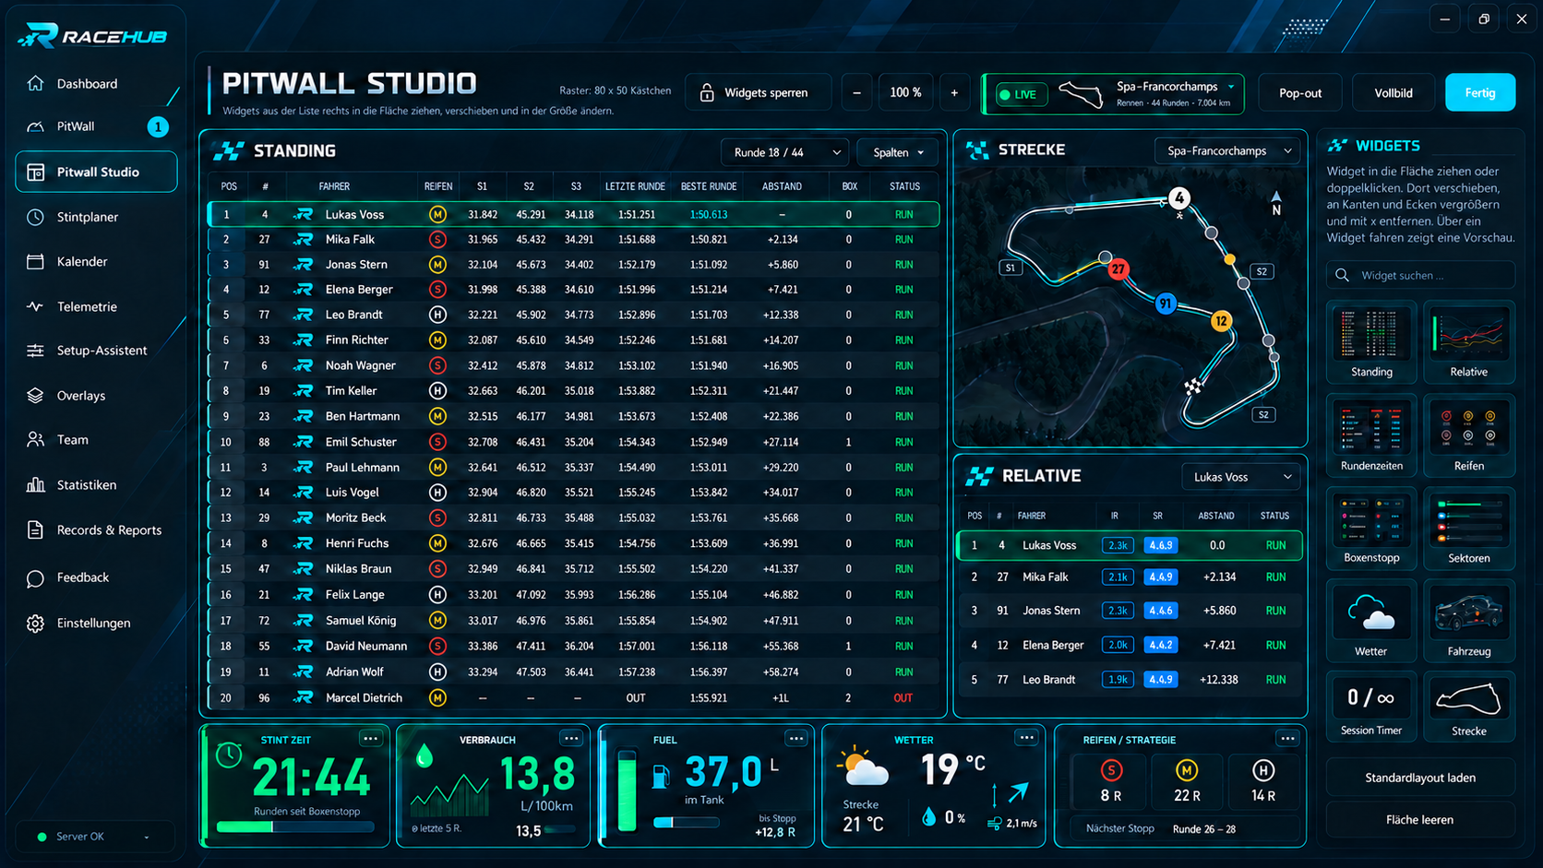
Task: Click the RaceHub logo
Action: pyautogui.click(x=92, y=35)
